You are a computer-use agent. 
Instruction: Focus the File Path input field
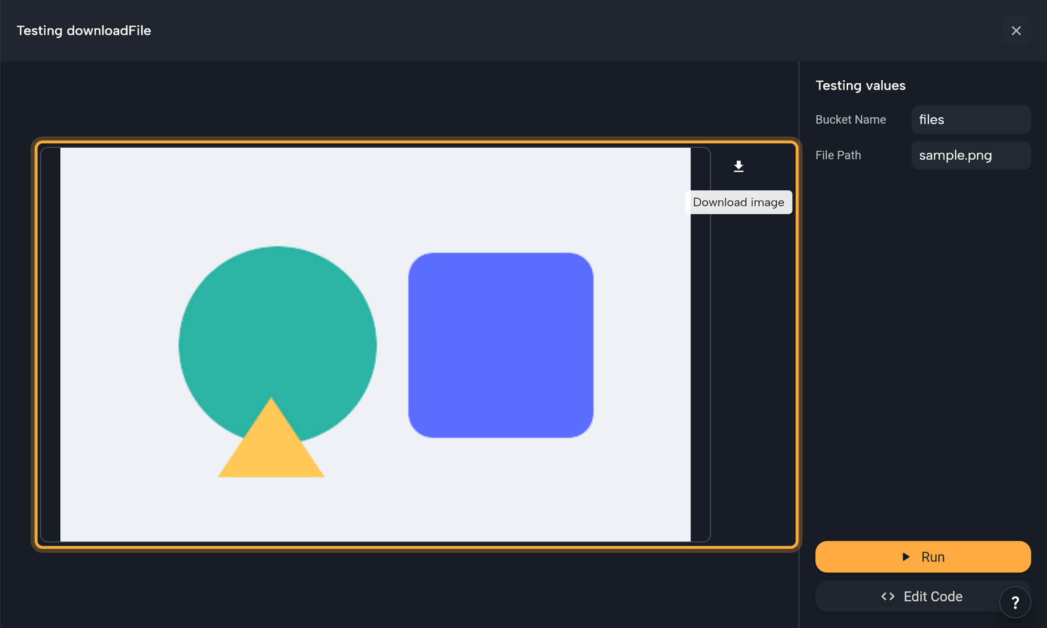[970, 155]
